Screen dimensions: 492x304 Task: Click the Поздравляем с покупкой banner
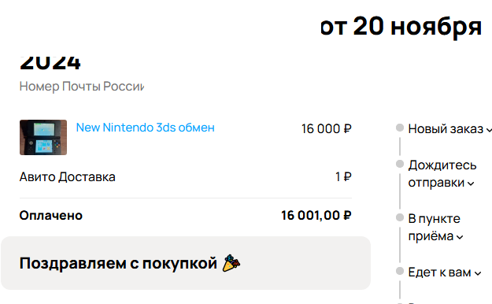pos(186,263)
